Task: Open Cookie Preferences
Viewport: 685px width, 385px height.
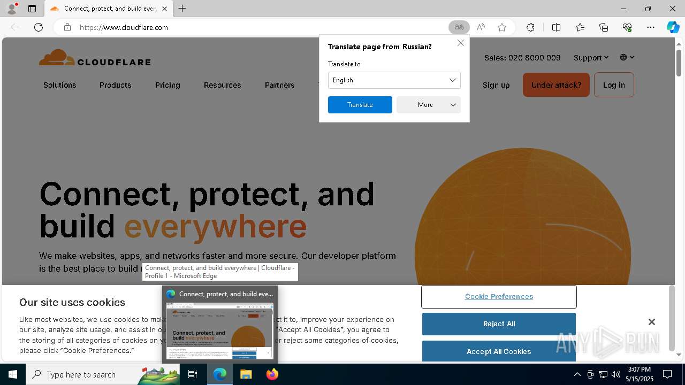Action: coord(499,297)
